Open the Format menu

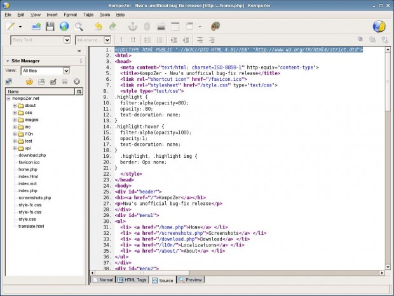[71, 15]
